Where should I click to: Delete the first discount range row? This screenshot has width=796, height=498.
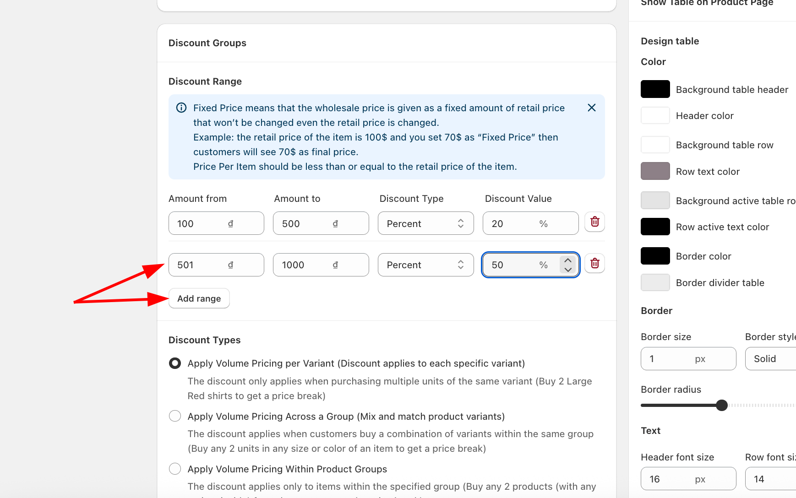point(594,222)
